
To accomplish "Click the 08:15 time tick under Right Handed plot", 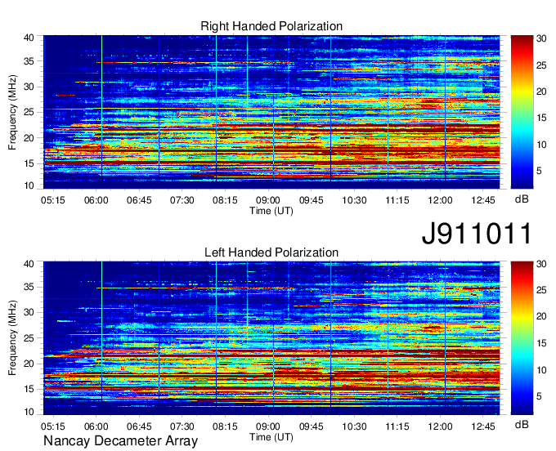I will [x=225, y=200].
